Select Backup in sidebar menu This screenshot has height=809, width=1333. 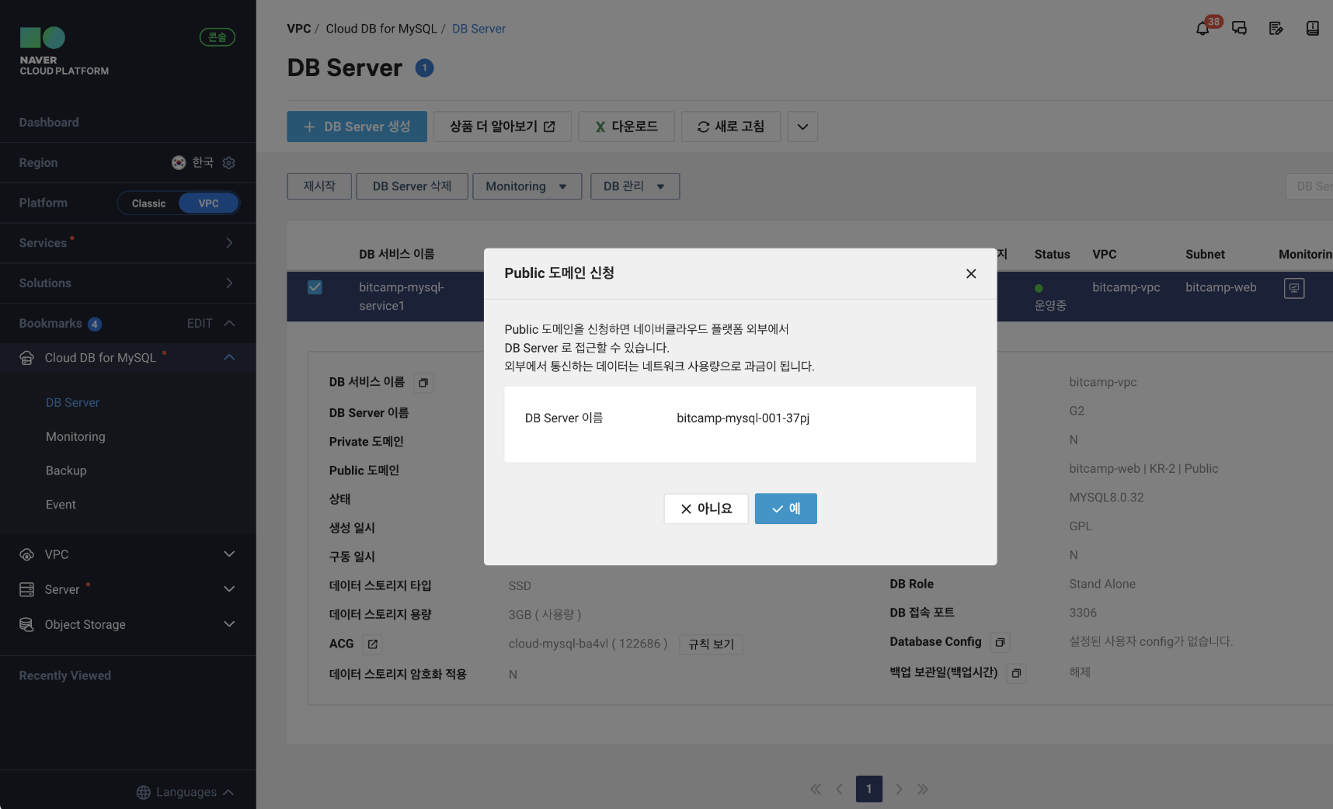click(66, 471)
